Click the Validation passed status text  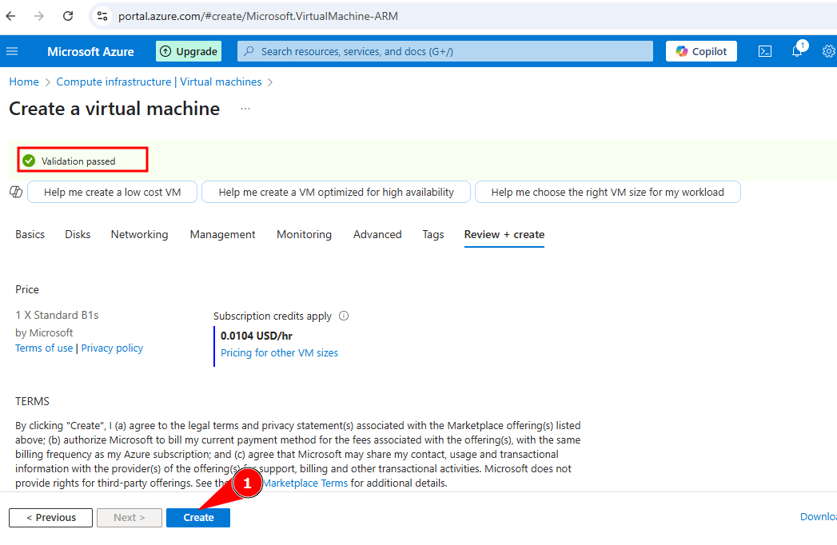pyautogui.click(x=78, y=161)
